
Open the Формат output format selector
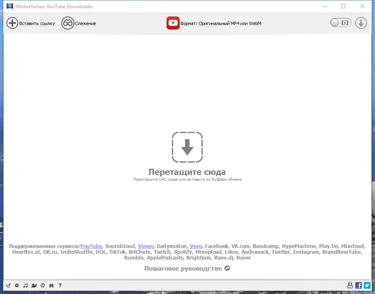[214, 23]
